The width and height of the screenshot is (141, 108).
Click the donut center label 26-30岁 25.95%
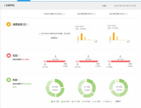55,88
